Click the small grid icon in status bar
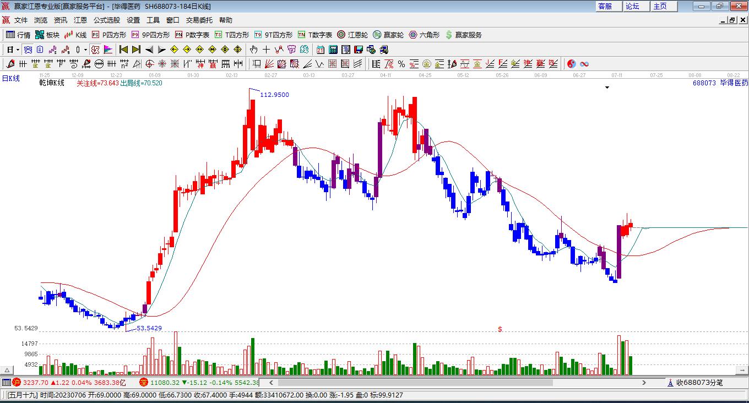Screen dimensions: 749x403 point(6,382)
